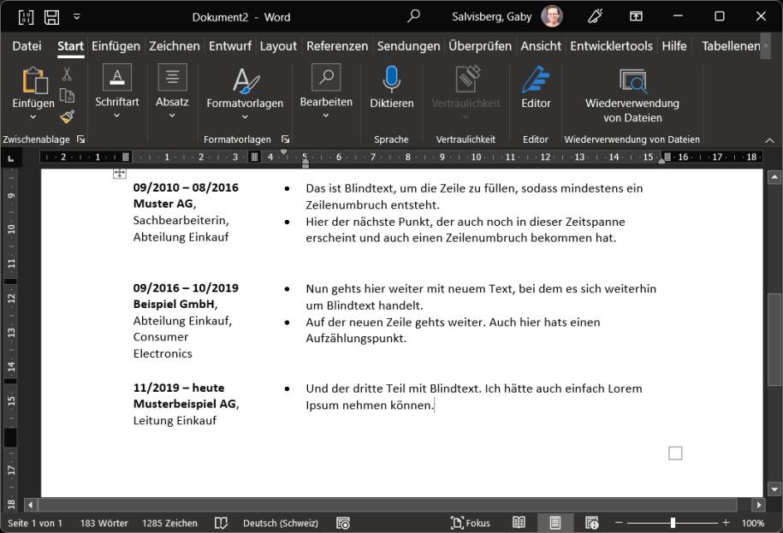Image resolution: width=783 pixels, height=533 pixels.
Task: Open the Editor proofing tool
Action: [536, 88]
